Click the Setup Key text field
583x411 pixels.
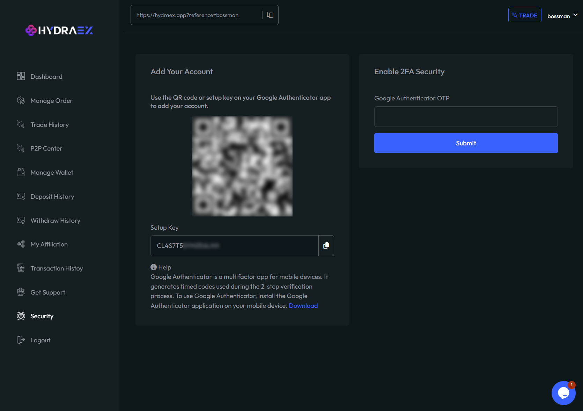234,245
